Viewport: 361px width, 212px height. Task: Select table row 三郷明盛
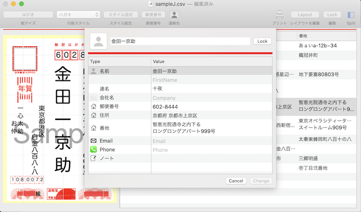pos(308,158)
